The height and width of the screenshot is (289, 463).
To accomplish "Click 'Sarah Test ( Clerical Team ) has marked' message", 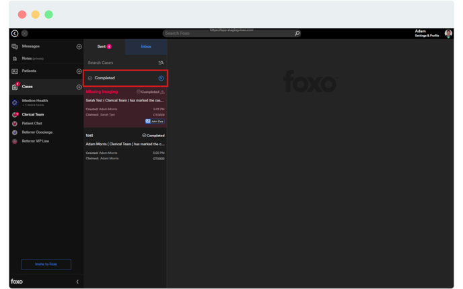I will pos(124,100).
